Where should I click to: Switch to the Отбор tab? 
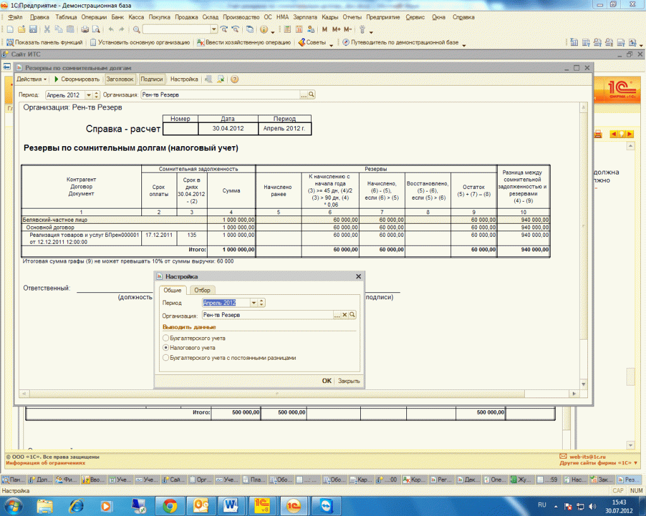(x=202, y=290)
